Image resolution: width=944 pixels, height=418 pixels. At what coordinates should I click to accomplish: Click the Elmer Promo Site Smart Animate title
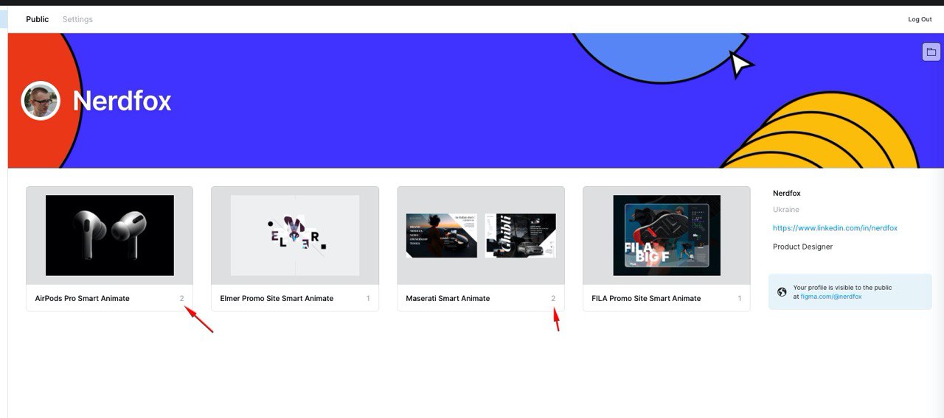pyautogui.click(x=277, y=298)
